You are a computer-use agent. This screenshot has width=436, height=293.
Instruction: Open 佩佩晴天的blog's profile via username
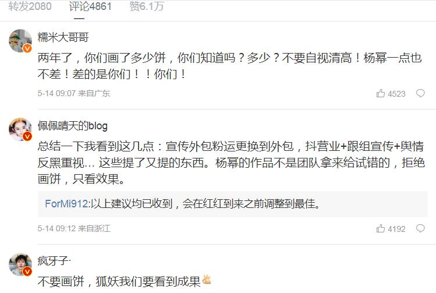coord(73,126)
